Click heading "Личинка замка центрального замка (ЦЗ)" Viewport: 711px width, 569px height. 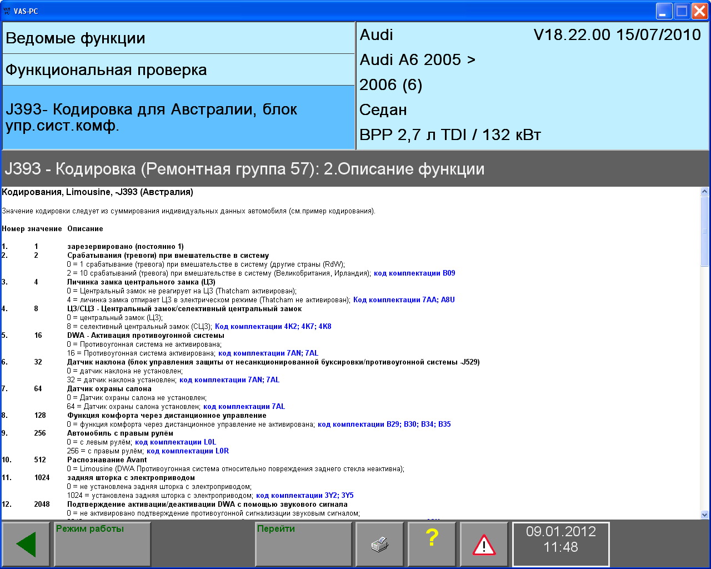coord(141,282)
